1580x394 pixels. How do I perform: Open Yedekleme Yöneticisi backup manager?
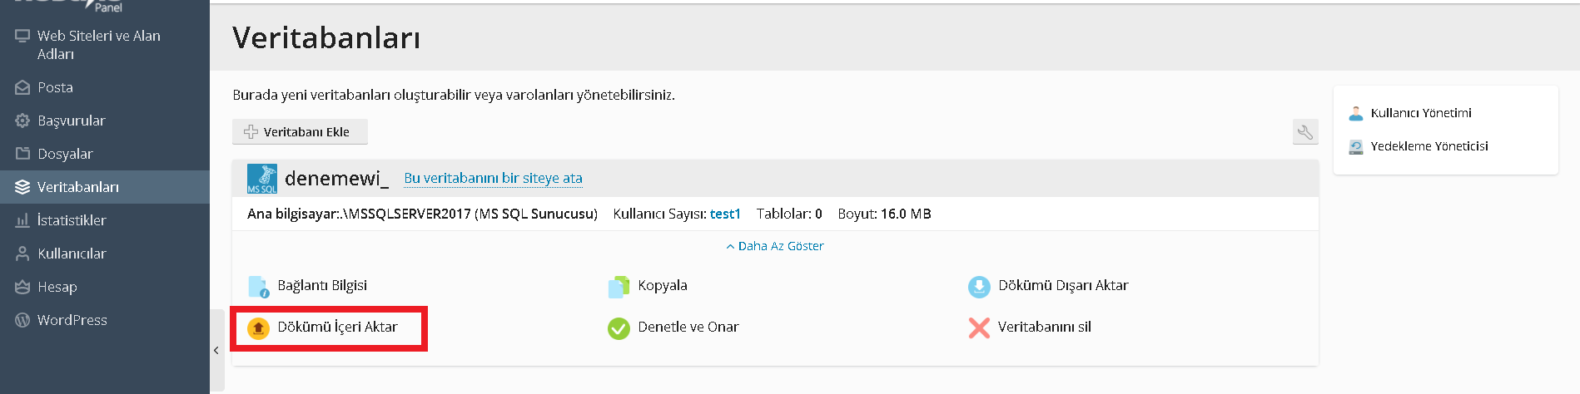click(x=1429, y=146)
